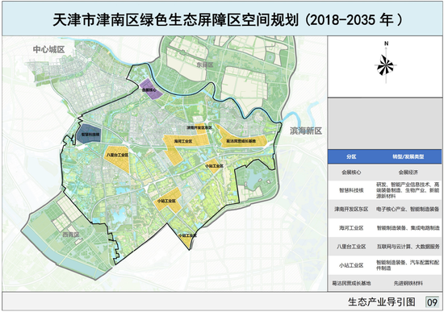
Task: Click the 滨海新区 map label
Action: pyautogui.click(x=306, y=131)
